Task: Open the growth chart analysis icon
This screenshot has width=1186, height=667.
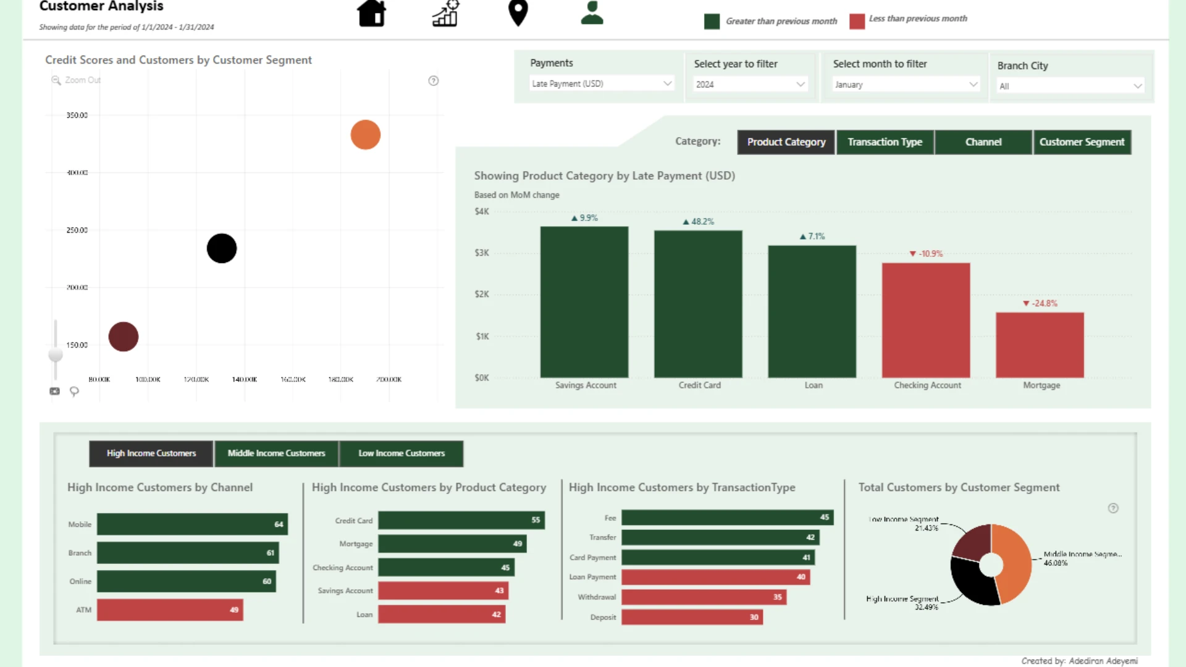Action: pyautogui.click(x=445, y=13)
